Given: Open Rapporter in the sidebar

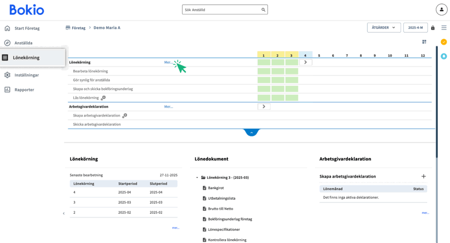Looking at the screenshot, I should tap(24, 89).
